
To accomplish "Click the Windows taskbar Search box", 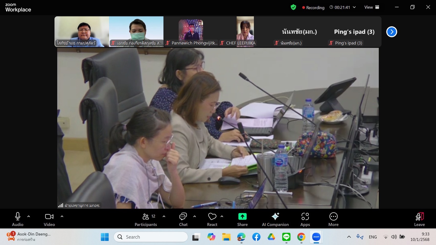I will tap(151, 237).
